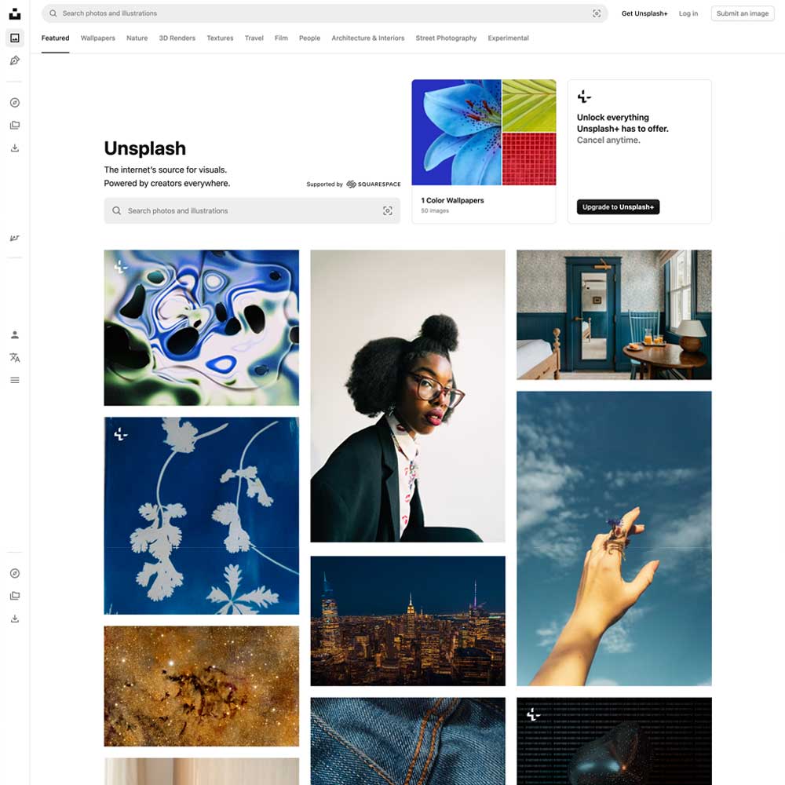Select the Textures tab

220,38
